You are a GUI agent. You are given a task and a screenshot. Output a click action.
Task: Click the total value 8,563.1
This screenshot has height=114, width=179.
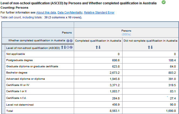tap(115, 111)
